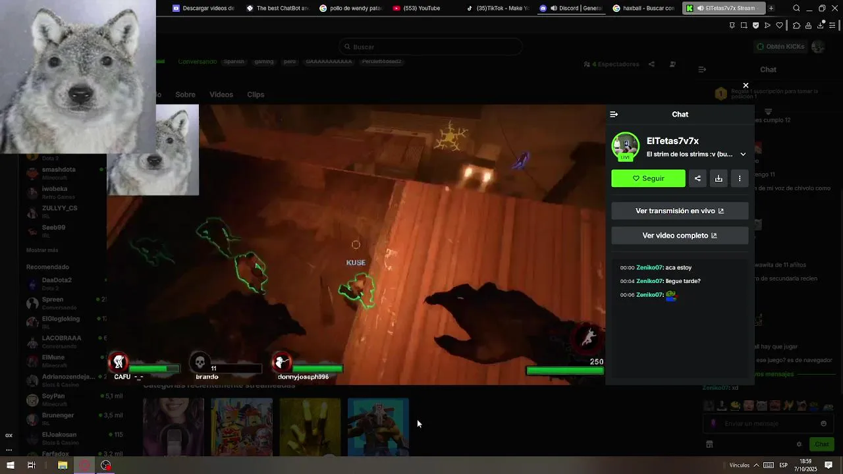Click the green Chat send button

pos(821,444)
